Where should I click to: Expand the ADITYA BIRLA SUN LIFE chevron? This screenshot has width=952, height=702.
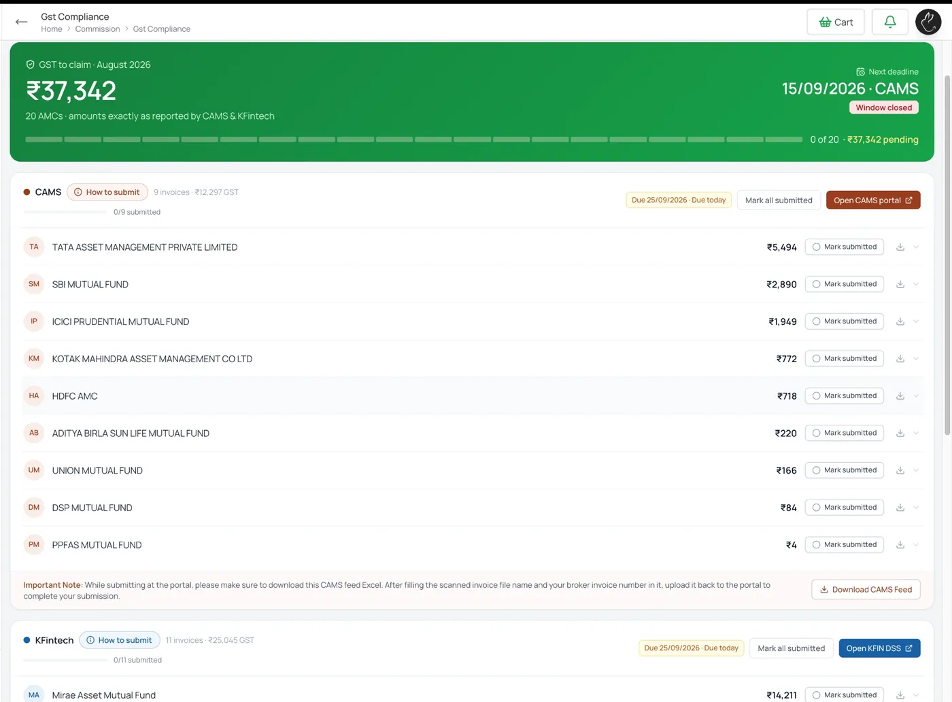(x=916, y=434)
